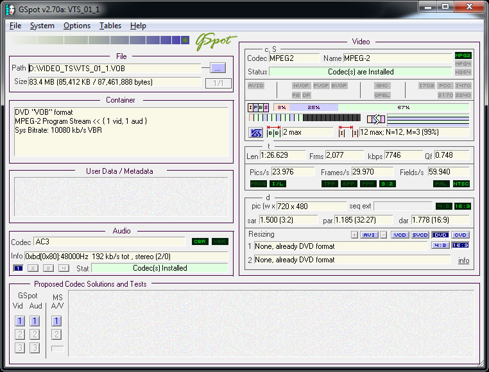Click the AVID indicator badge

point(255,85)
